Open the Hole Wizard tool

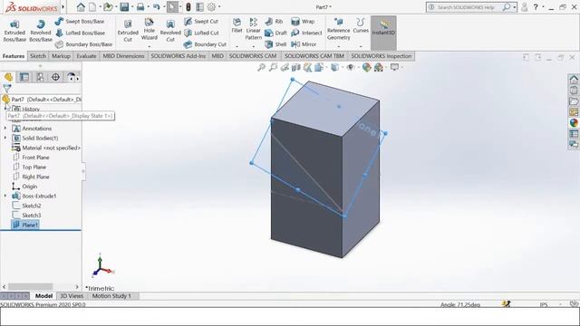click(x=149, y=30)
